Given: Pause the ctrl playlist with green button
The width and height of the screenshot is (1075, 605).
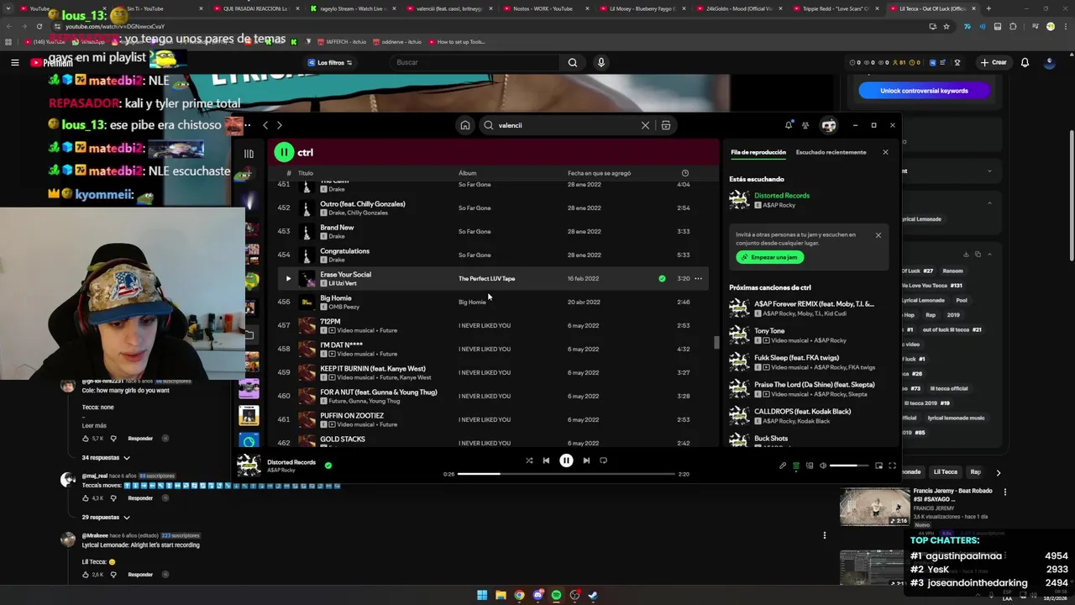Looking at the screenshot, I should coord(284,152).
